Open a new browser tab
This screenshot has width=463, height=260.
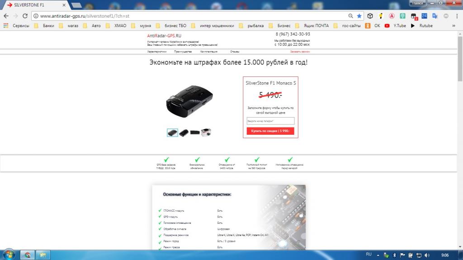coord(76,5)
